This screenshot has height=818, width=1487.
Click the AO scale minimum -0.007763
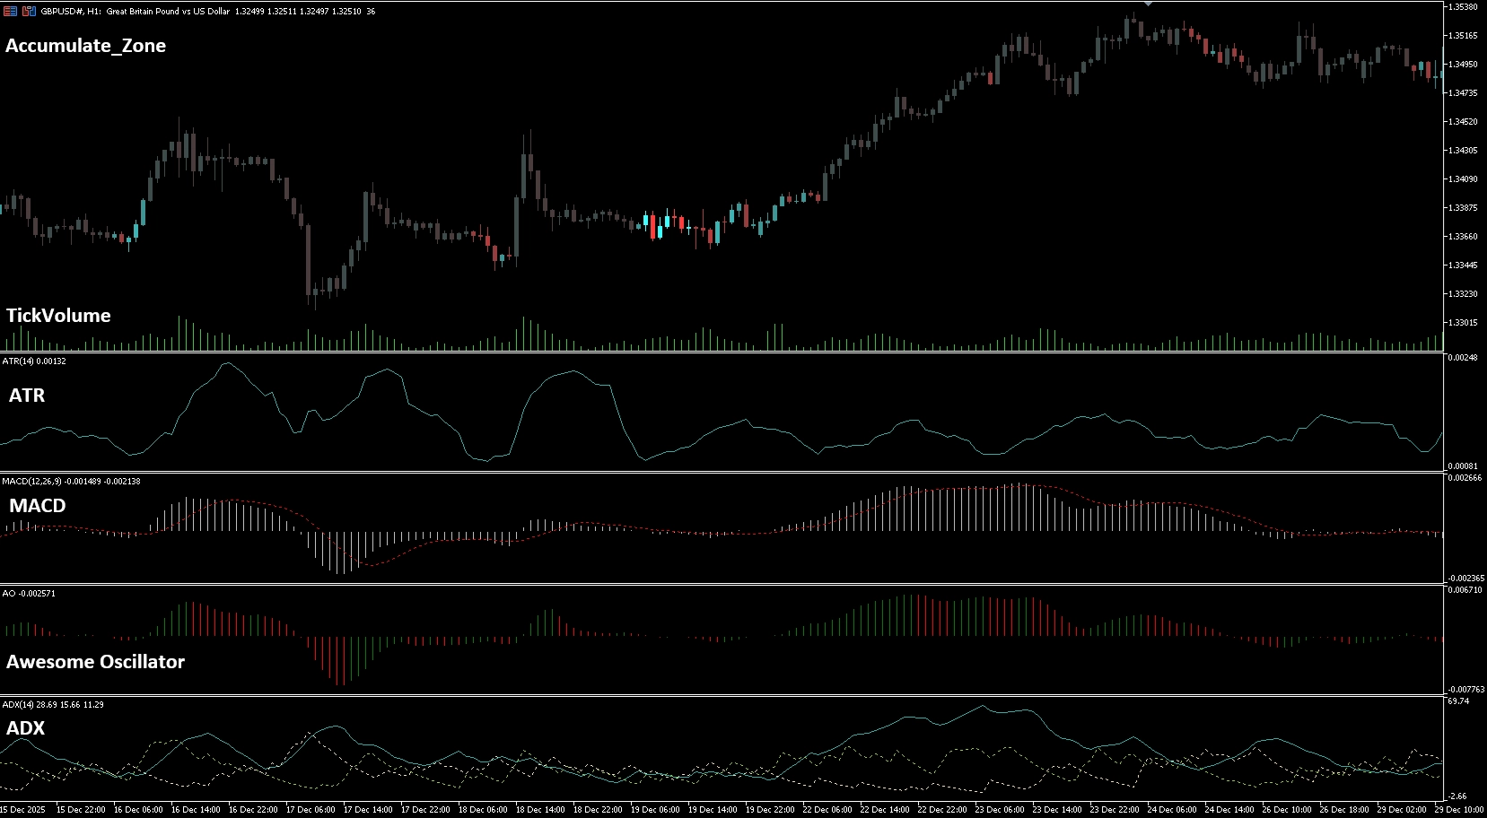(1465, 690)
